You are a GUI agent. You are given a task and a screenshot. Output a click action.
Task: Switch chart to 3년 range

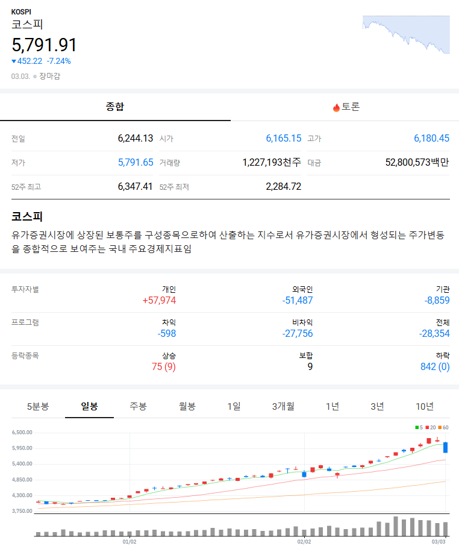coord(377,407)
